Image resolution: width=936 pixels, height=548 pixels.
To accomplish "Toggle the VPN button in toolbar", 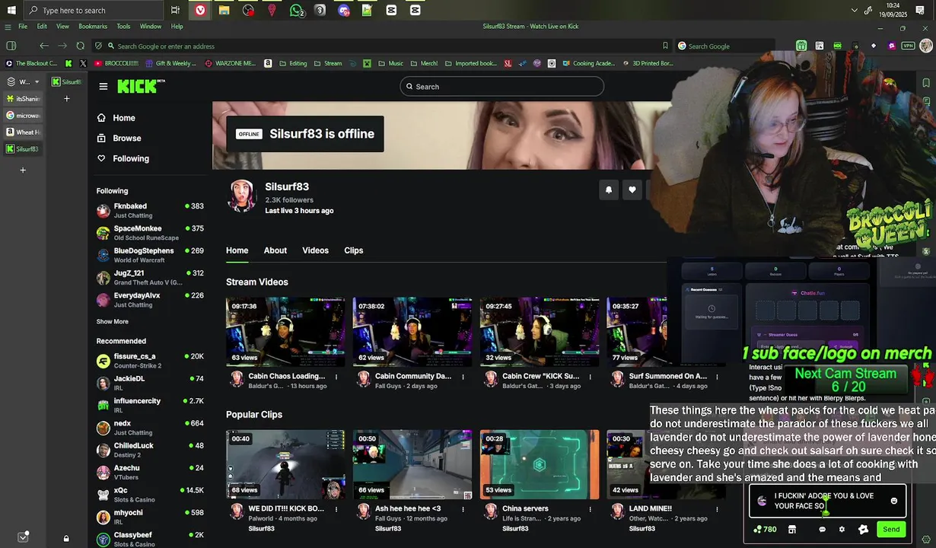I will point(907,46).
